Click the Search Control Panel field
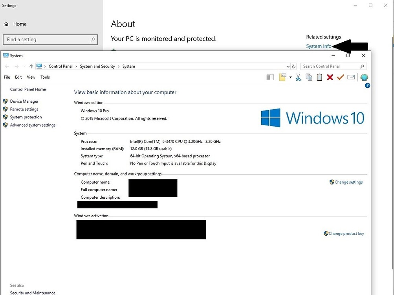This screenshot has width=394, height=295. pyautogui.click(x=330, y=66)
